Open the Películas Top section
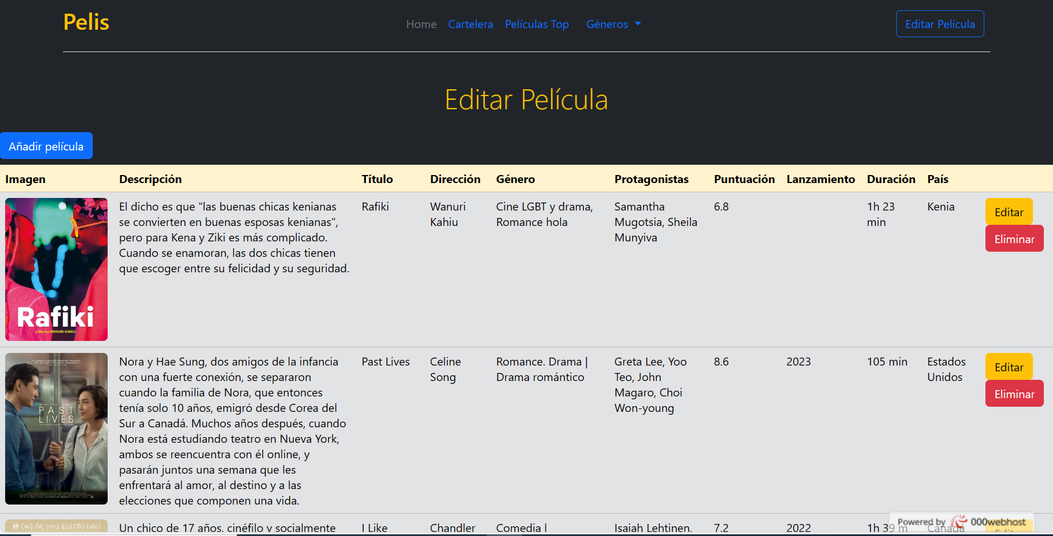This screenshot has width=1053, height=536. pyautogui.click(x=537, y=24)
